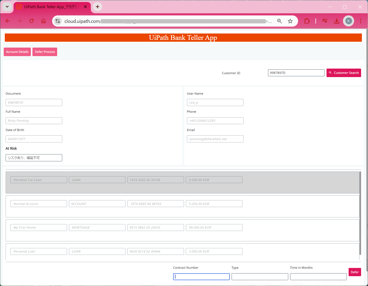The width and height of the screenshot is (368, 286).
Task: Click the Defer button
Action: [x=355, y=272]
